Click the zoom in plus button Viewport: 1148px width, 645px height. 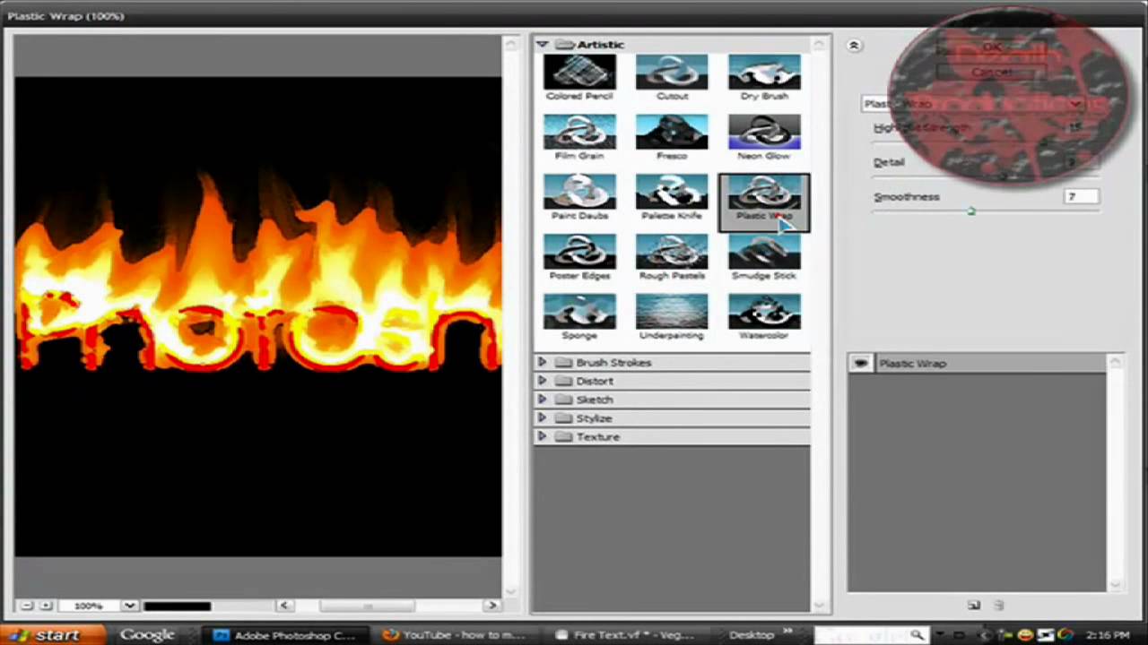coord(46,606)
